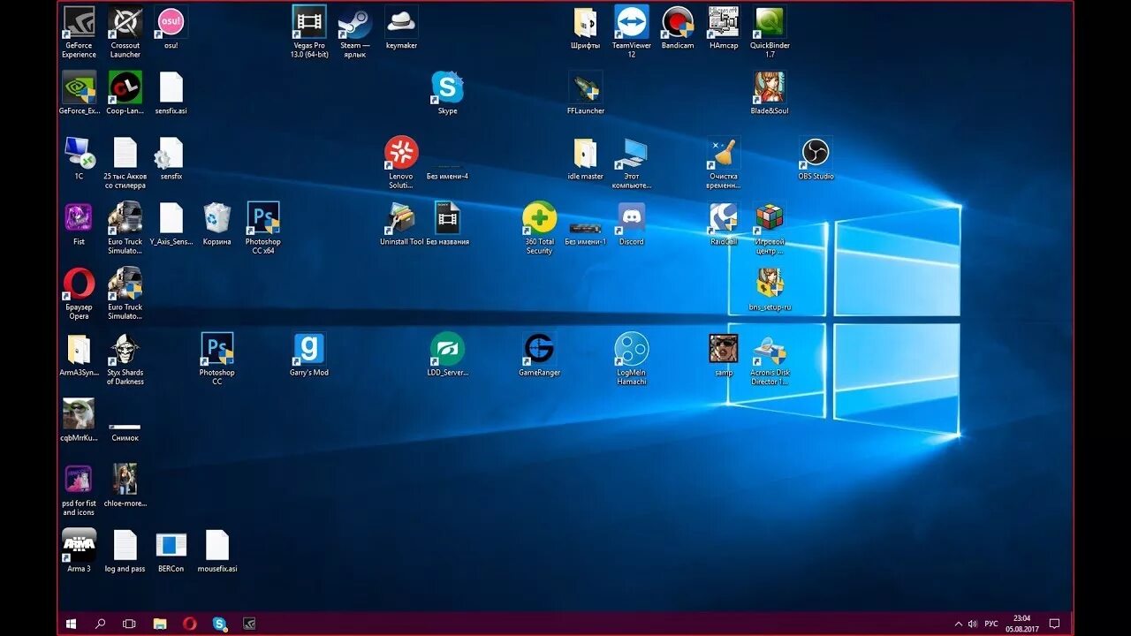
Task: Launch Photoshop CC x64
Action: [x=262, y=219]
